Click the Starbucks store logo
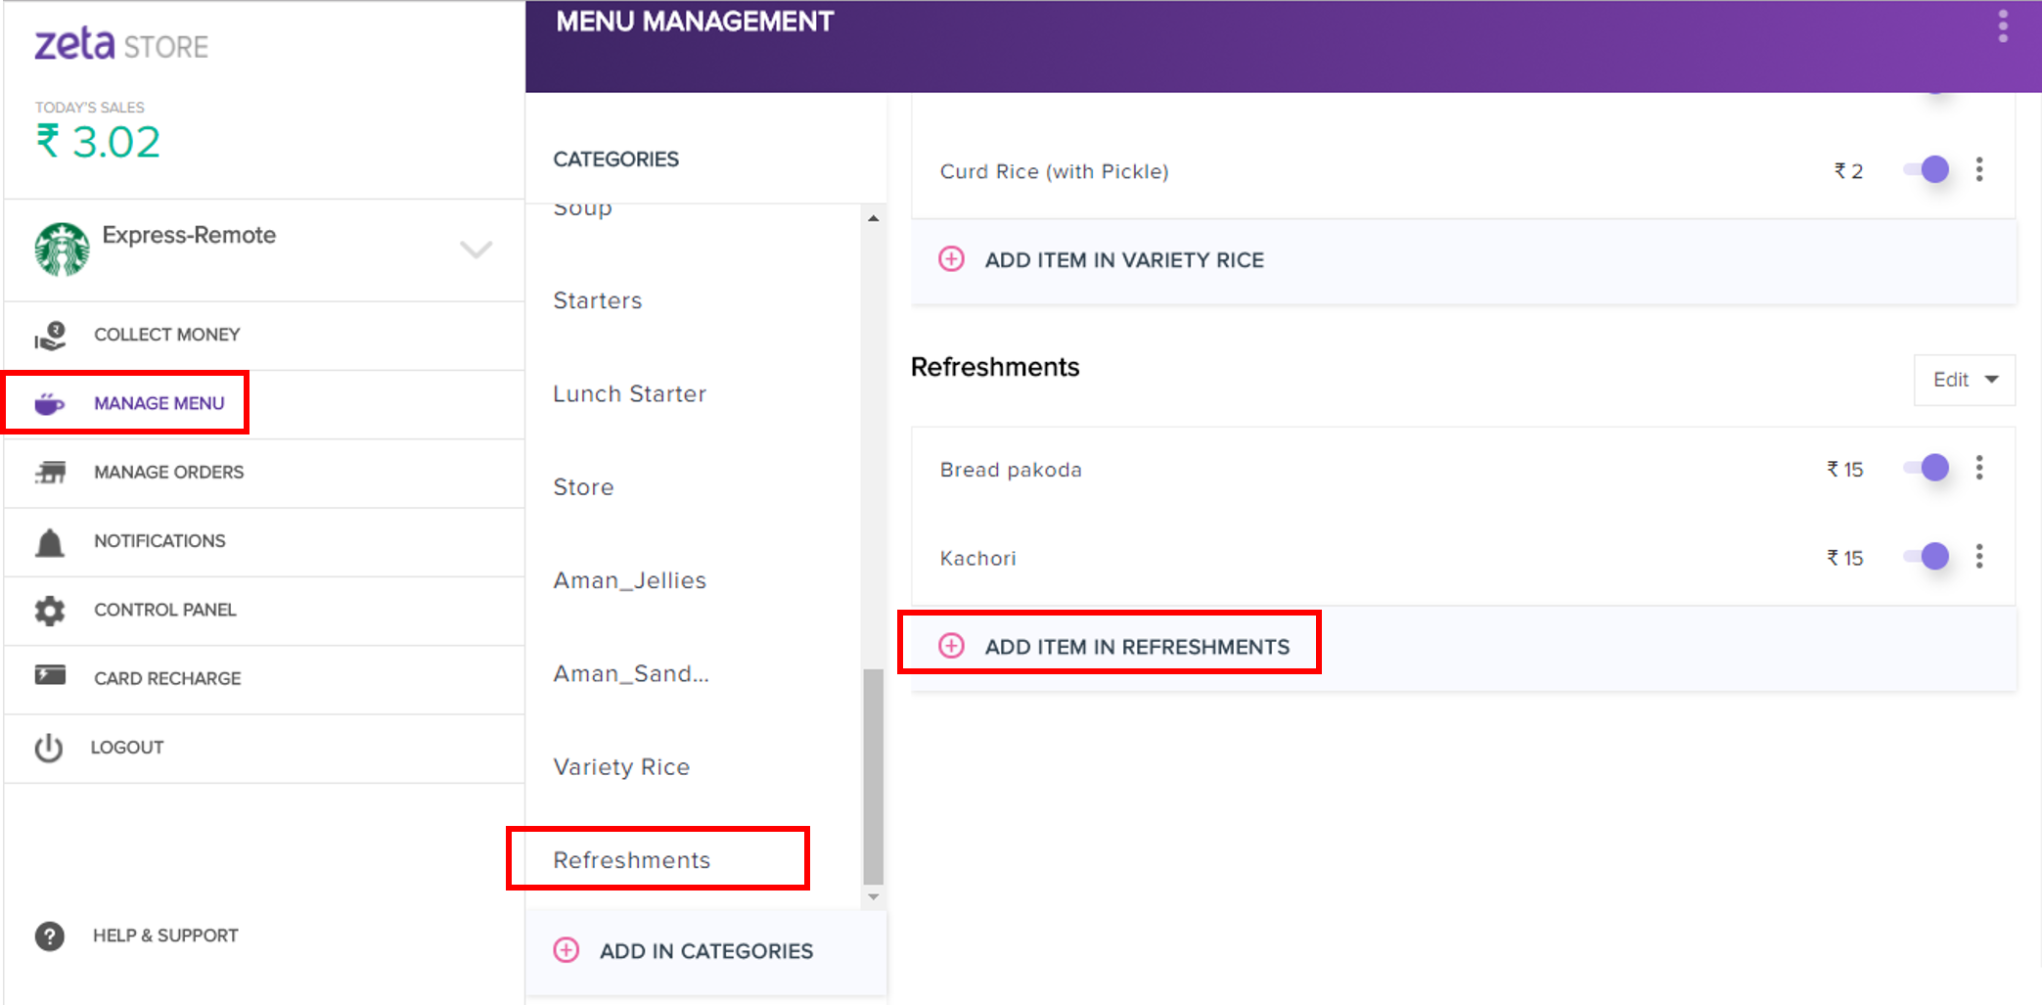Image resolution: width=2042 pixels, height=1005 pixels. tap(62, 250)
